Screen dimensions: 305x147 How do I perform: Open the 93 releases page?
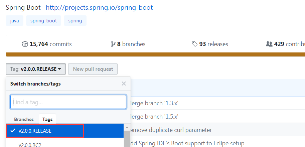click(210, 44)
